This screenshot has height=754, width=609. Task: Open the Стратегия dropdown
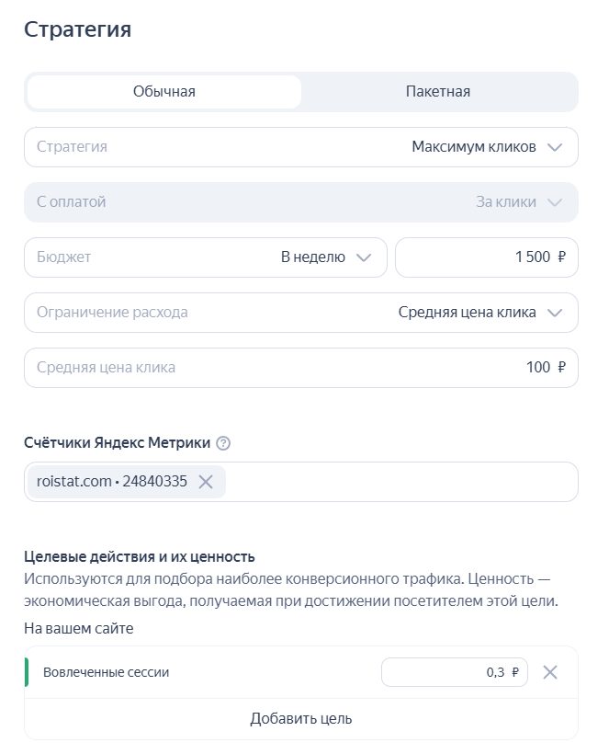(300, 147)
